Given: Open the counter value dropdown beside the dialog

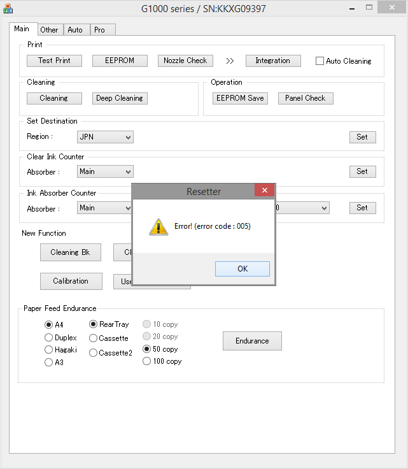Looking at the screenshot, I should [x=302, y=208].
